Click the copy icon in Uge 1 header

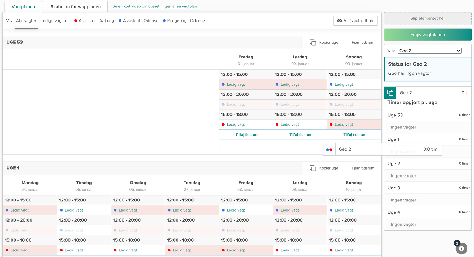pyautogui.click(x=313, y=168)
